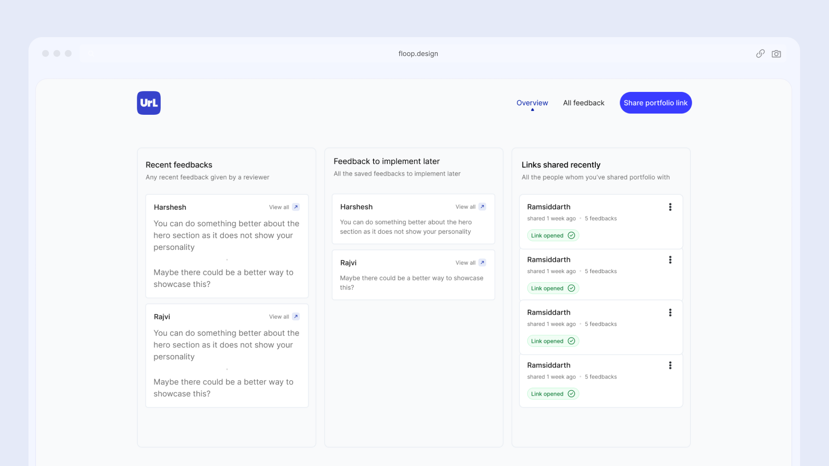Open the arrow icon on Harshesh's Recent feedbacks card
Image resolution: width=829 pixels, height=466 pixels.
pos(296,207)
